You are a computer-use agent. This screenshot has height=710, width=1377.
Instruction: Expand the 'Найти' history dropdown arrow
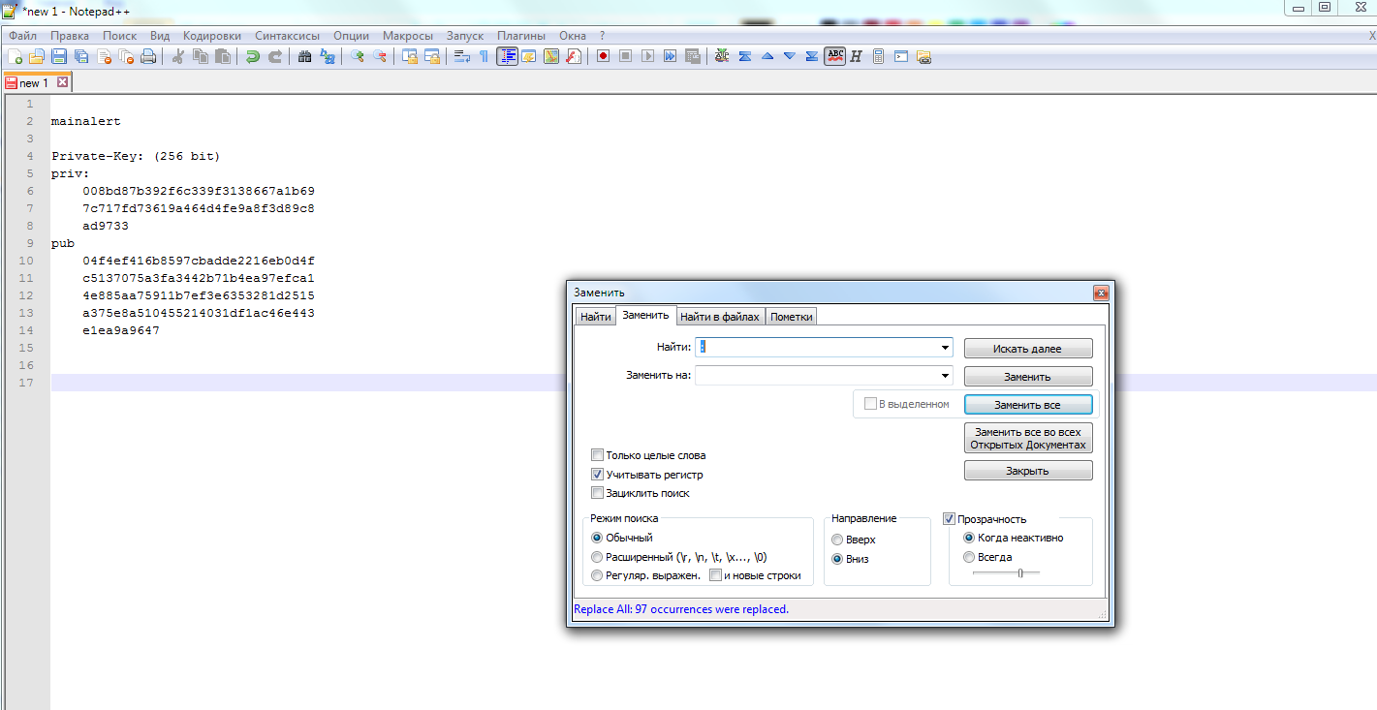(x=944, y=348)
